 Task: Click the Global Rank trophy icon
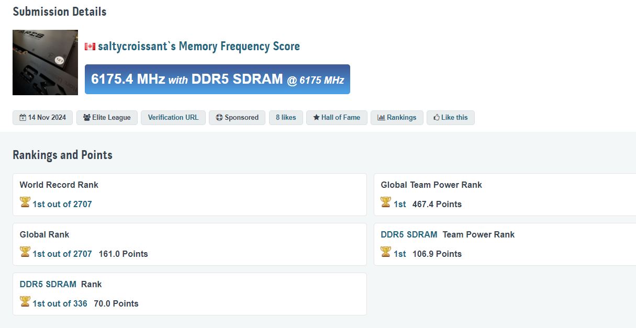pyautogui.click(x=25, y=252)
